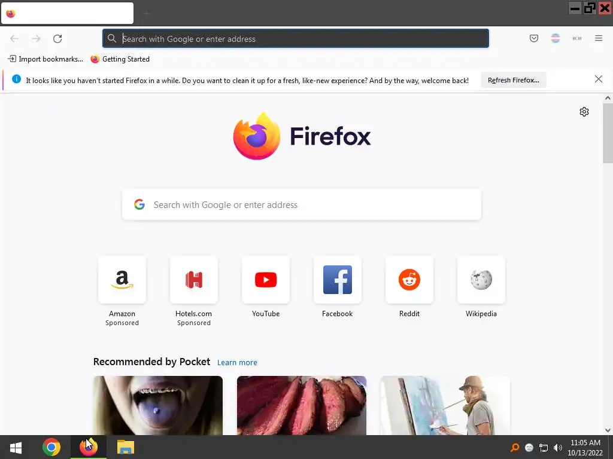Click the Firefox taskbar icon
613x459 pixels.
tap(89, 447)
